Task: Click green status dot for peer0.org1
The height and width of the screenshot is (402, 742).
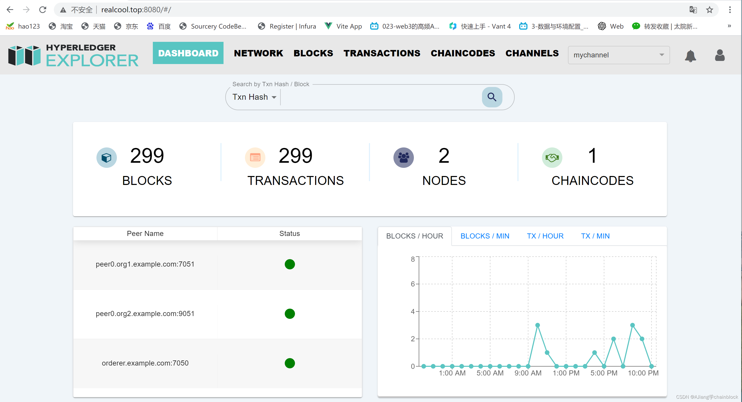Action: 290,264
